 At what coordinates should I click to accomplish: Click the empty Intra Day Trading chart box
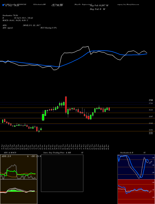pos(62,173)
